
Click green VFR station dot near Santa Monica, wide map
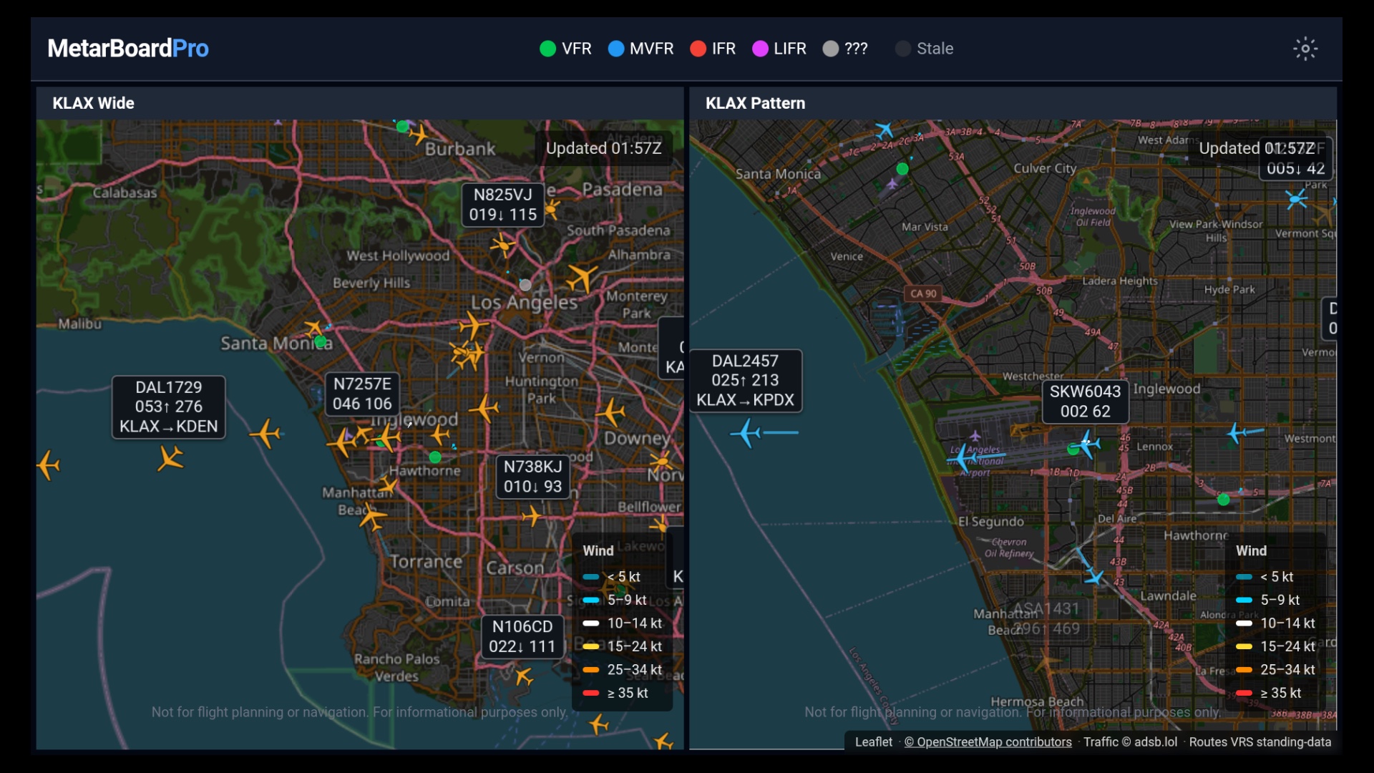[321, 341]
